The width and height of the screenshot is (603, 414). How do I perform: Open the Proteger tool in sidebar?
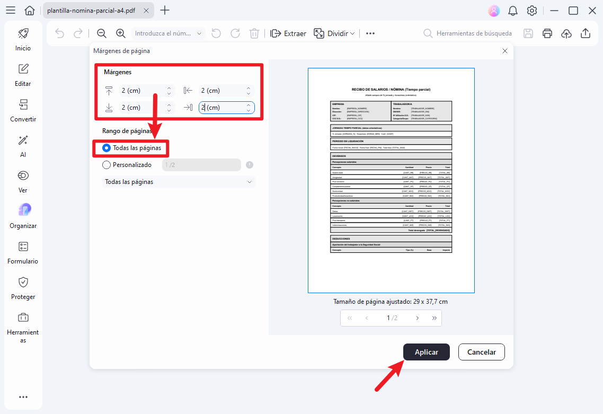tap(23, 287)
